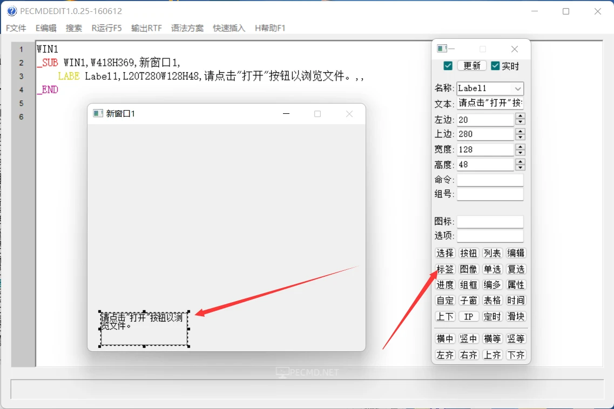Click the 选择 control button
Viewport: 614px width, 409px height.
click(445, 253)
